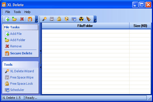Open the File menu

[8, 12]
